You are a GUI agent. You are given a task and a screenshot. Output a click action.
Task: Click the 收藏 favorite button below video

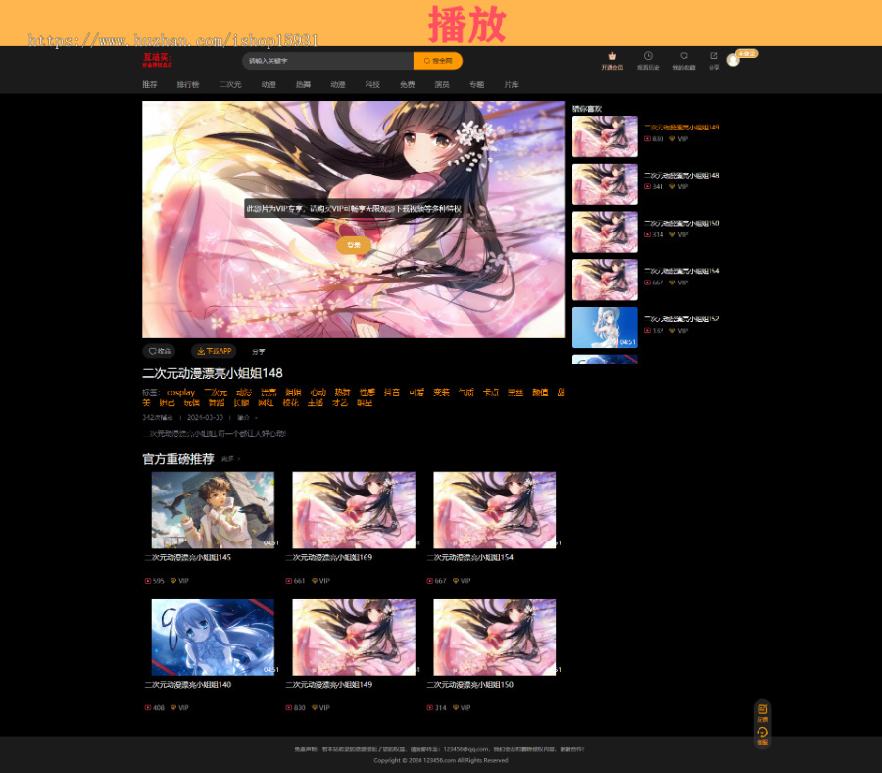[x=159, y=351]
